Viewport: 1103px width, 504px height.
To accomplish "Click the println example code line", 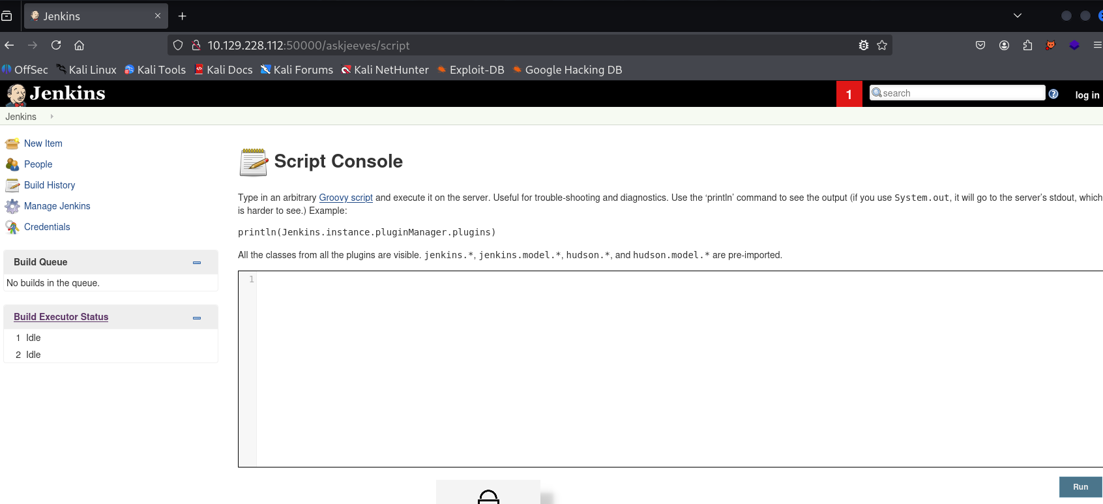I will 366,232.
